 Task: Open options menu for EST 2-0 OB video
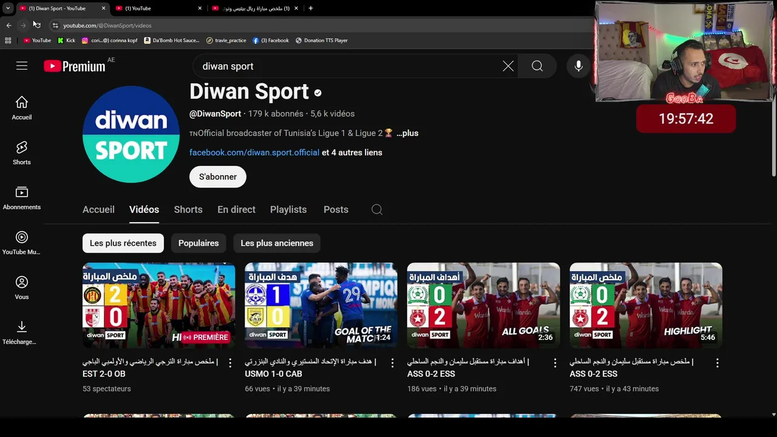[230, 363]
